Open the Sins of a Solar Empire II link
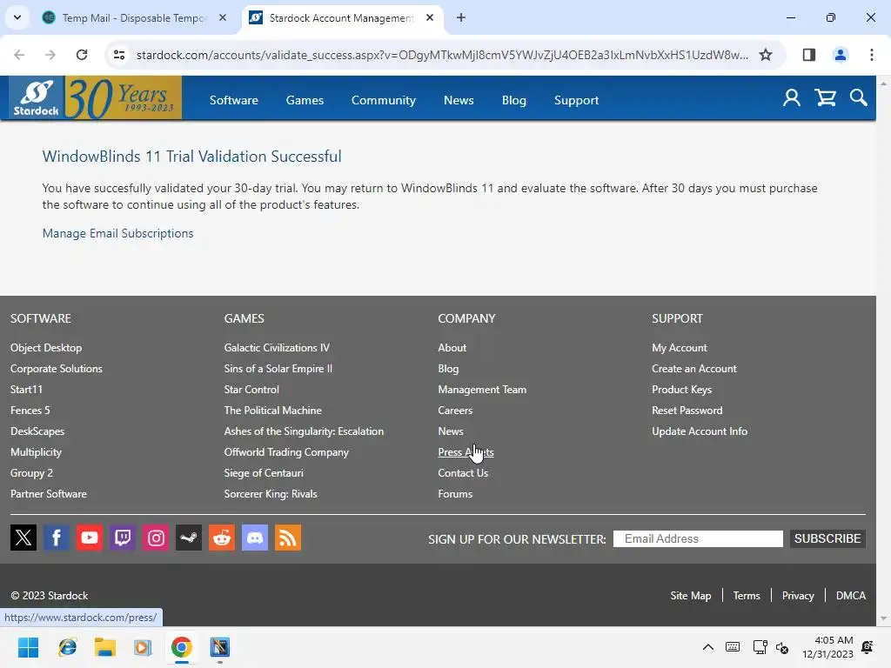 coord(278,369)
